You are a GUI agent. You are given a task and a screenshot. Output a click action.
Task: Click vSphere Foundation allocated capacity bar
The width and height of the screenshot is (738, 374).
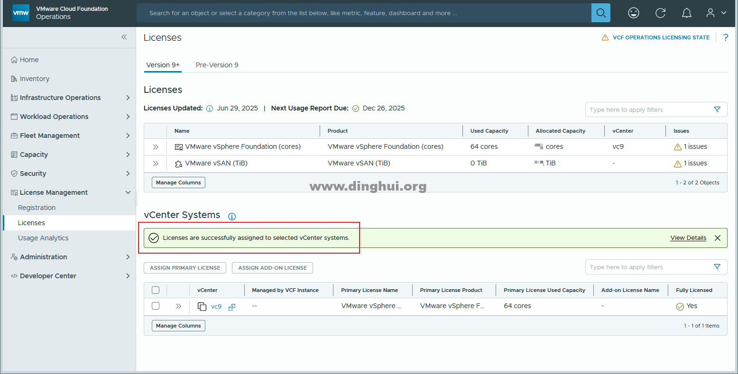[x=539, y=146]
